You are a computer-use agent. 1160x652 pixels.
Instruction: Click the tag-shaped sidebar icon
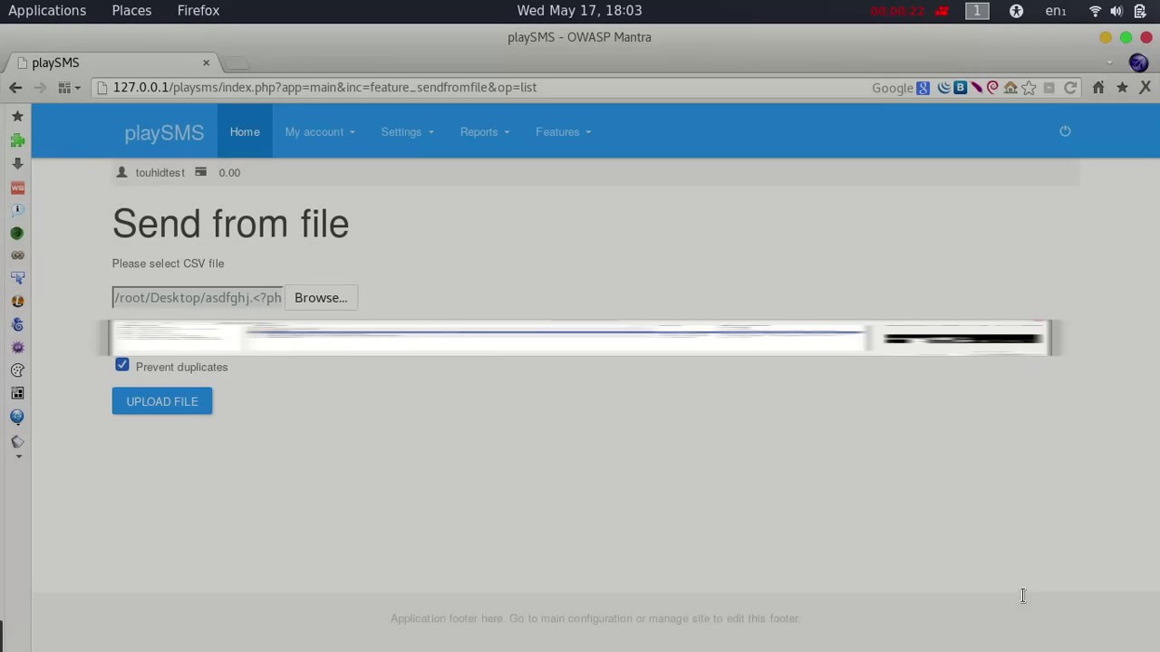click(x=17, y=441)
